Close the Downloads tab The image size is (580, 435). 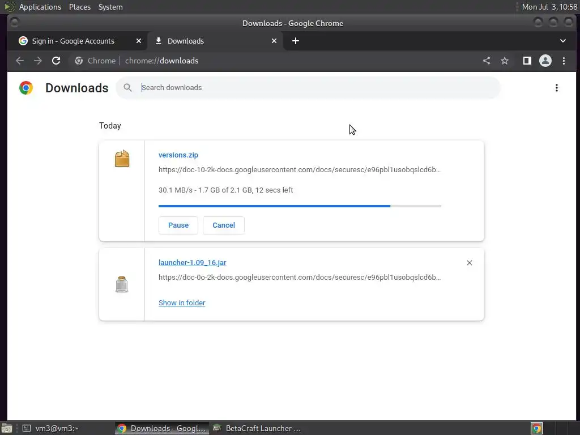pyautogui.click(x=274, y=41)
